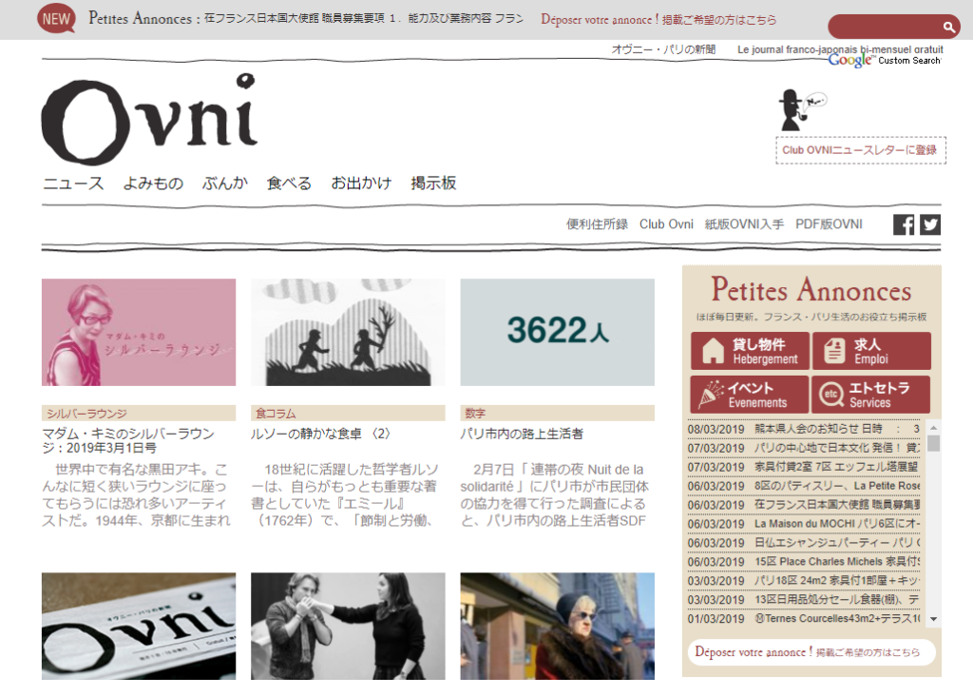Click Déposer votre annonce link in top bar
973x696 pixels.
(658, 19)
